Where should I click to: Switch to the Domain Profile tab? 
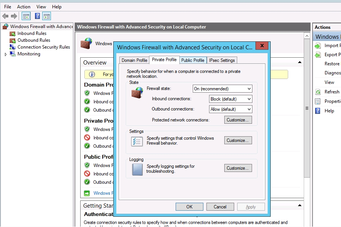[135, 60]
